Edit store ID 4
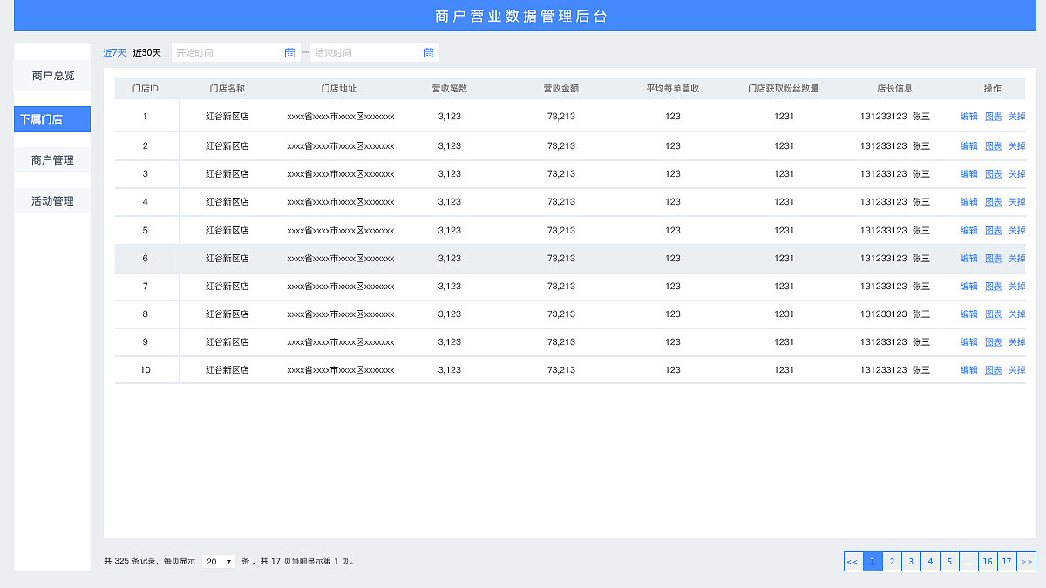Image resolution: width=1046 pixels, height=588 pixels. pyautogui.click(x=969, y=202)
